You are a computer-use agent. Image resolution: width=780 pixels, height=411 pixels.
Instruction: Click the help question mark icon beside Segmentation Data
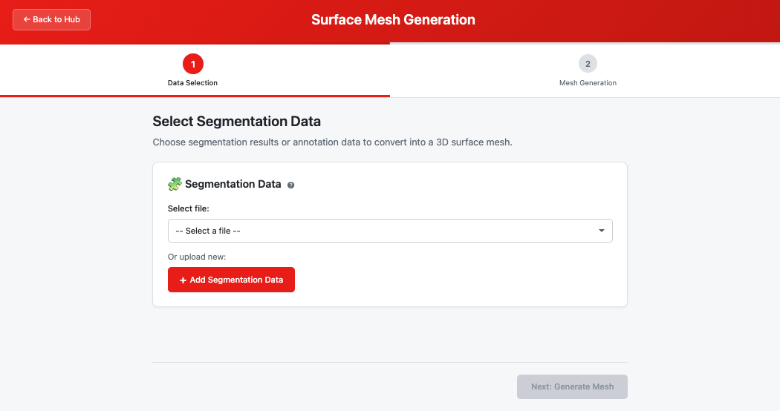(291, 185)
